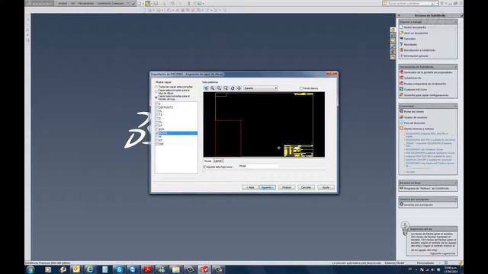Collapse the Empezar a trabajar section
The image size is (488, 274).
point(456,22)
